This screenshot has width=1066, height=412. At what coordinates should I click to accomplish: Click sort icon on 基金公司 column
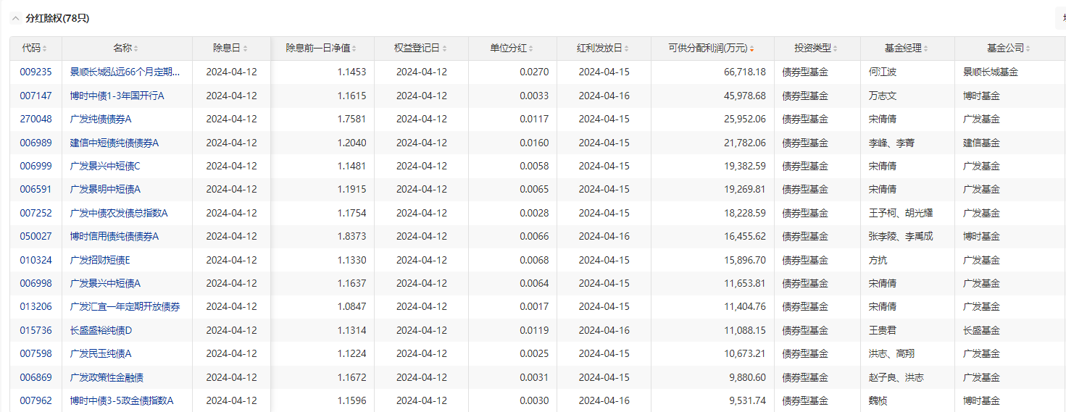click(1028, 49)
